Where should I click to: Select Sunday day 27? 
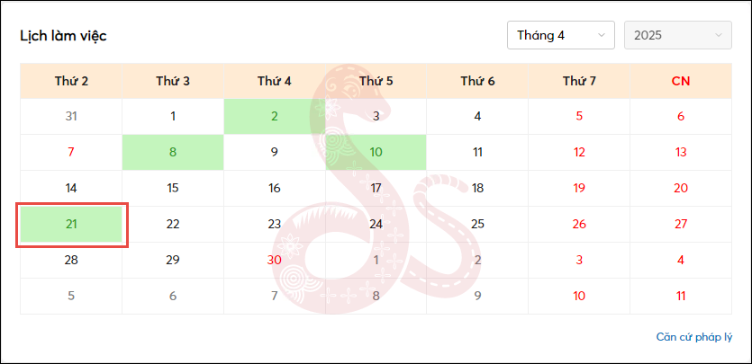[x=681, y=224]
